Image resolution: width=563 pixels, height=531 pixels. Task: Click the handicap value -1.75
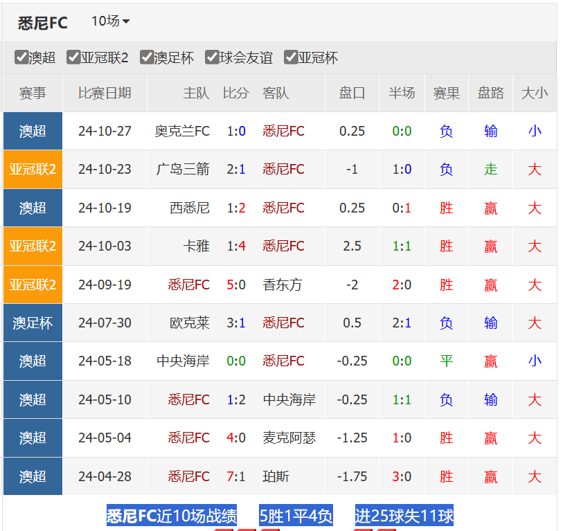[352, 476]
